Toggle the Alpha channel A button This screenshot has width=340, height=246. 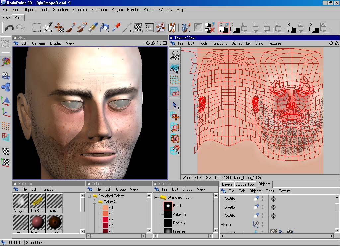[x=302, y=28]
